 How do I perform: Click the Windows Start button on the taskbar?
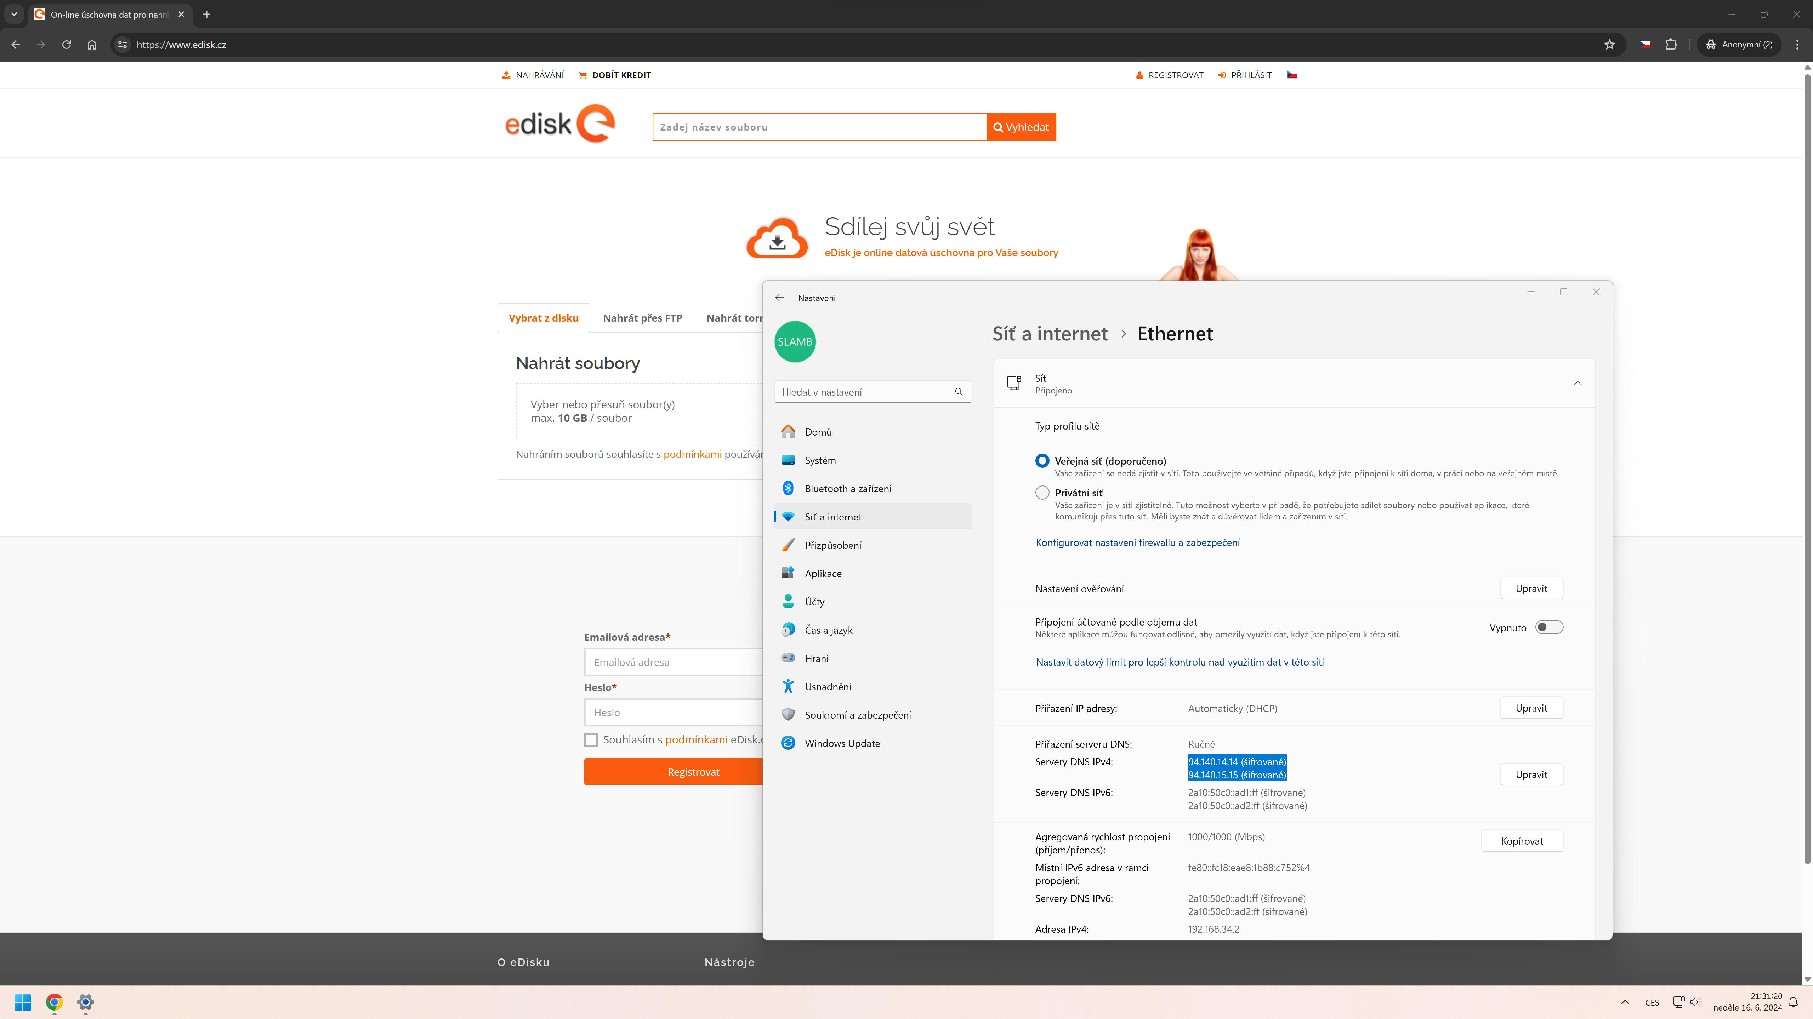tap(23, 1001)
